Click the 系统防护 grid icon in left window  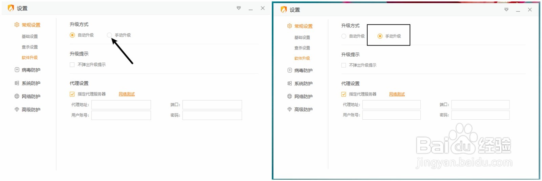17,83
